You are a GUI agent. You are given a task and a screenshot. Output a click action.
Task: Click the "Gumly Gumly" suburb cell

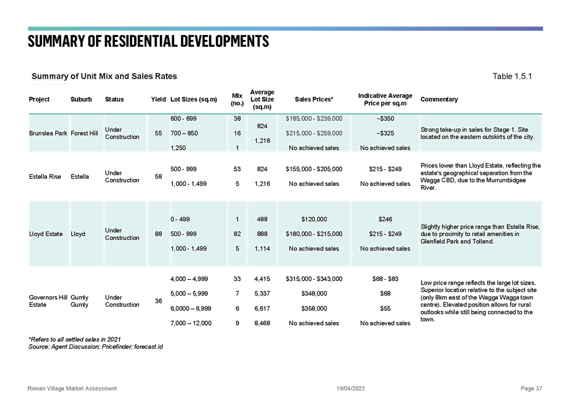79,301
